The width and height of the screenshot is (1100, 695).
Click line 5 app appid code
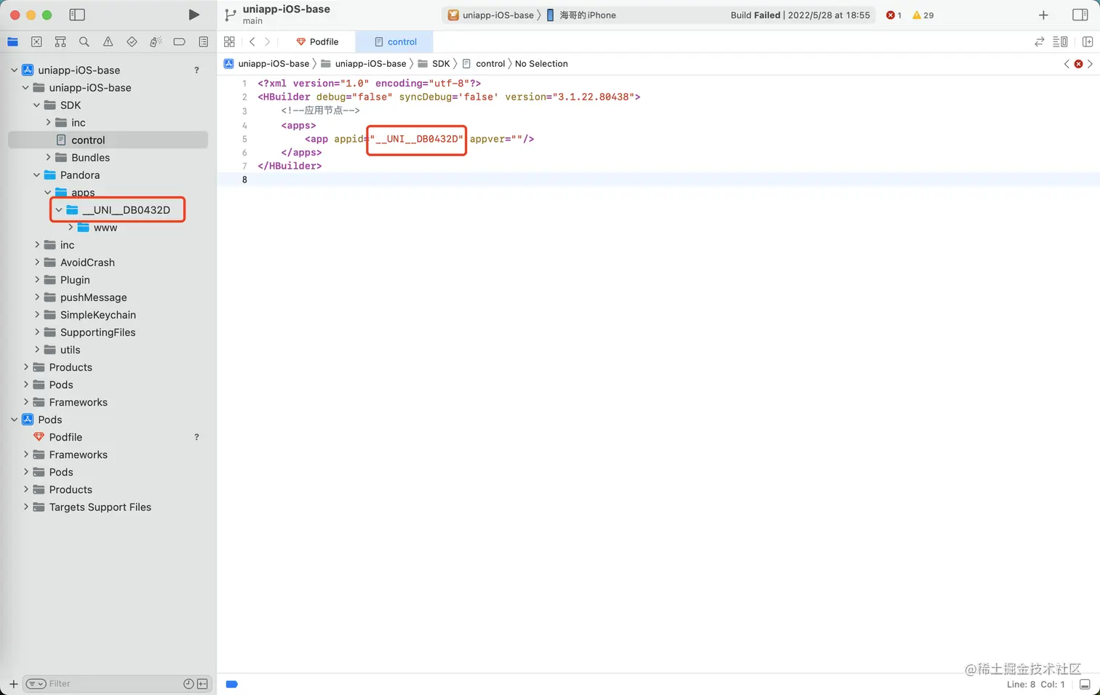419,139
